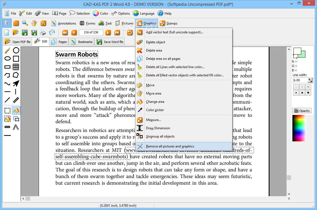Image resolution: width=317 pixels, height=210 pixels.
Task: Select the square shape tool
Action: click(x=16, y=58)
